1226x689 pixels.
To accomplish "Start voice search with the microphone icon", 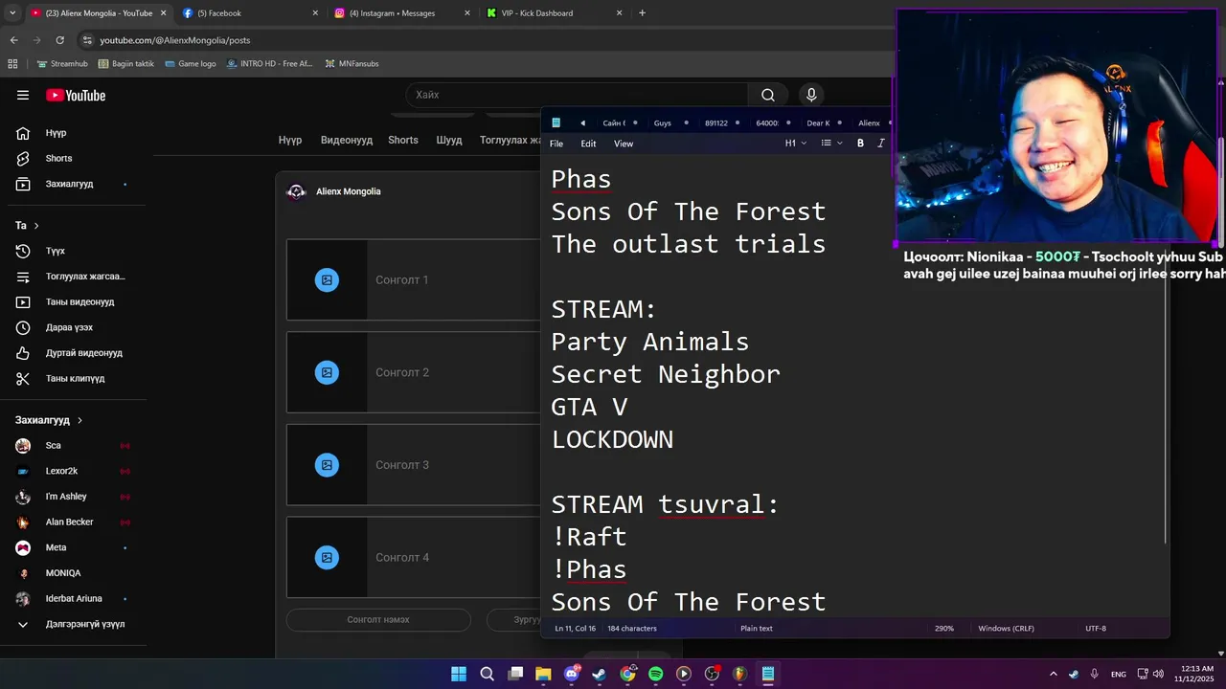I will coord(811,95).
